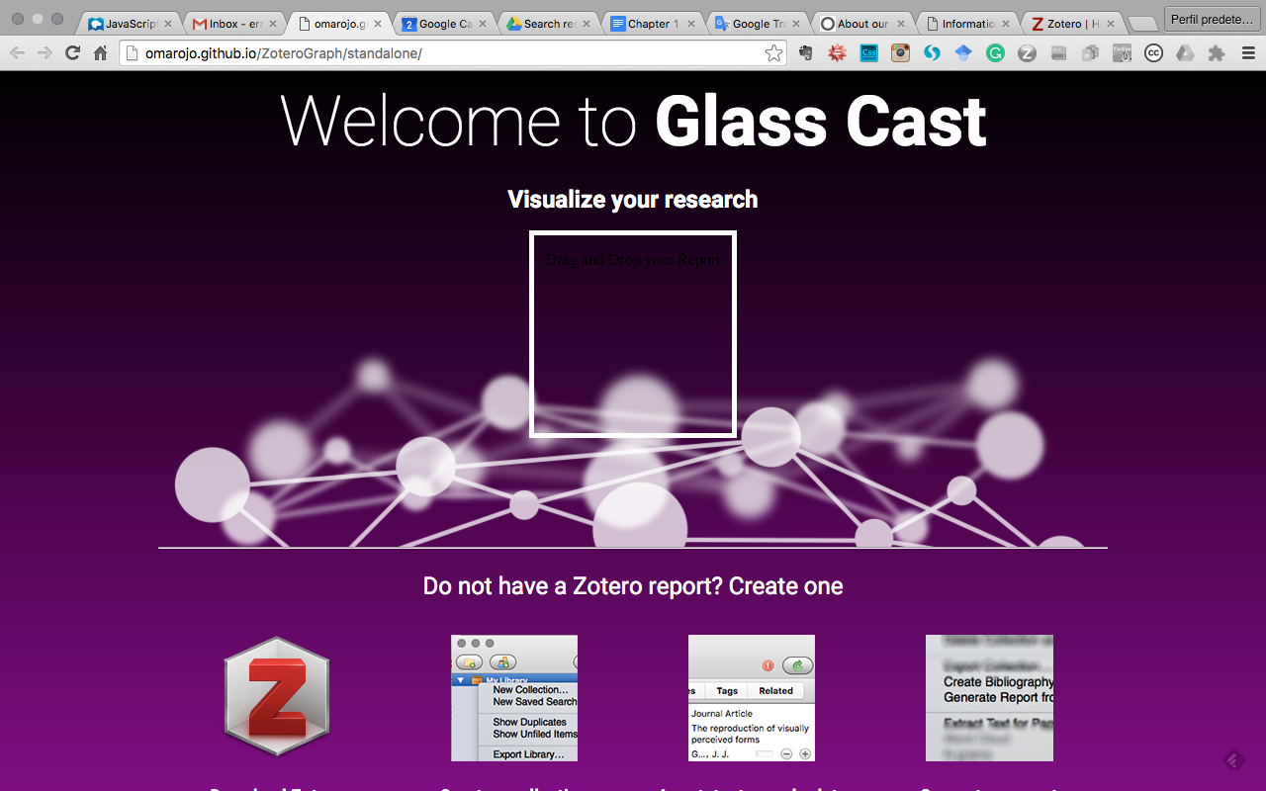1266x791 pixels.
Task: Click the Drag and Drop report box
Action: [633, 334]
